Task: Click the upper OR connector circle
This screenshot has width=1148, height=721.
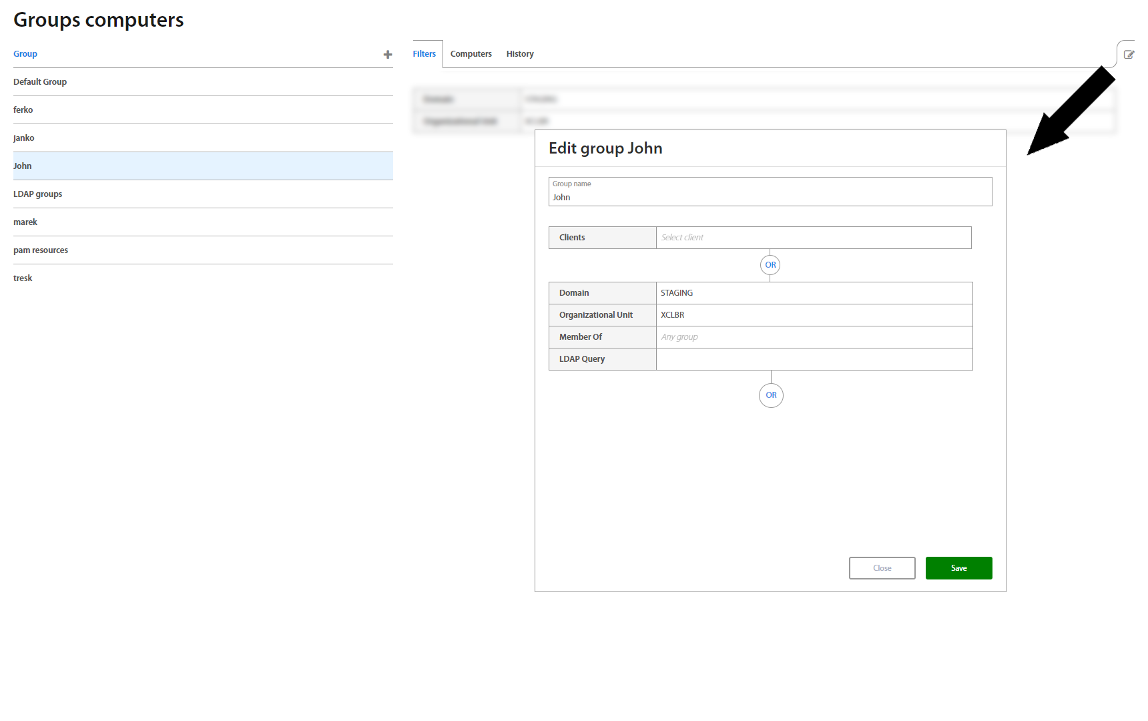Action: (770, 265)
